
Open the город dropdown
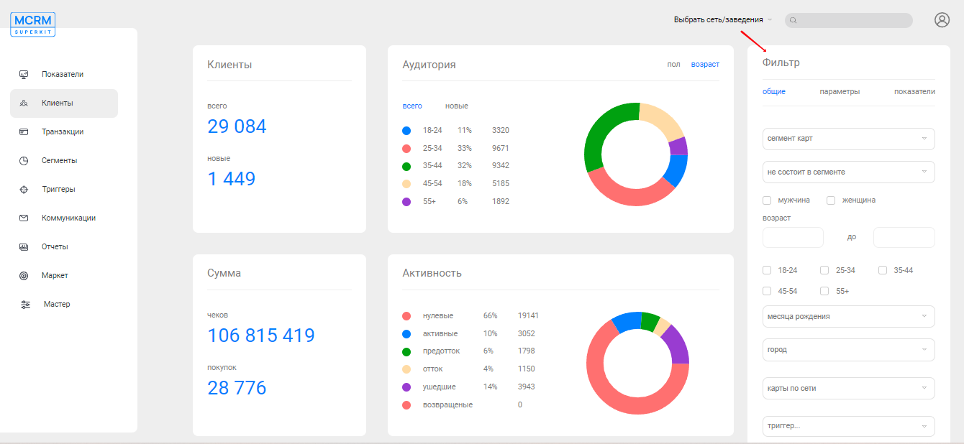(849, 349)
